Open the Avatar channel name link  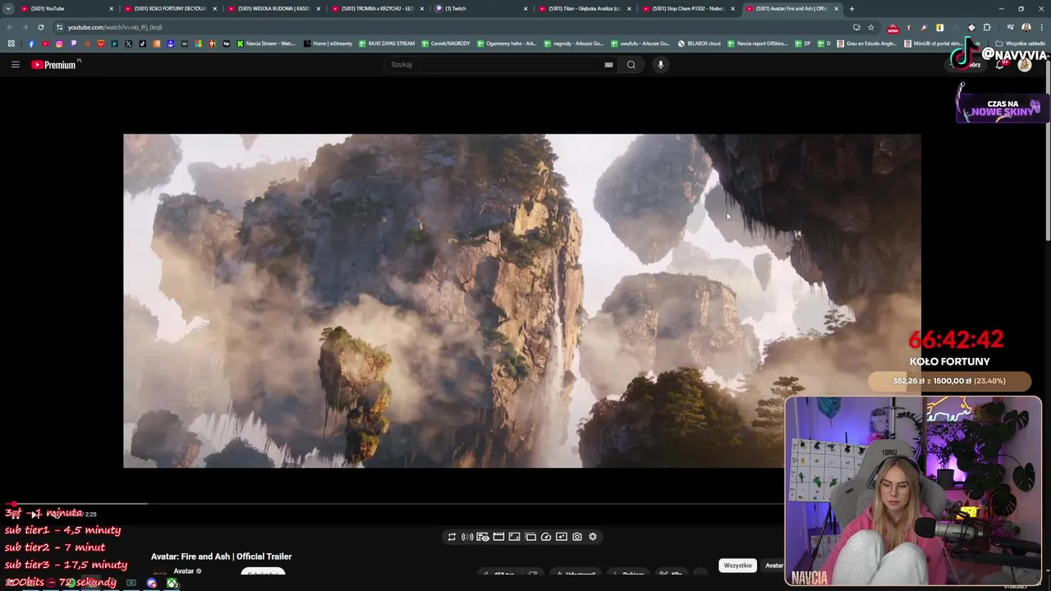(184, 571)
